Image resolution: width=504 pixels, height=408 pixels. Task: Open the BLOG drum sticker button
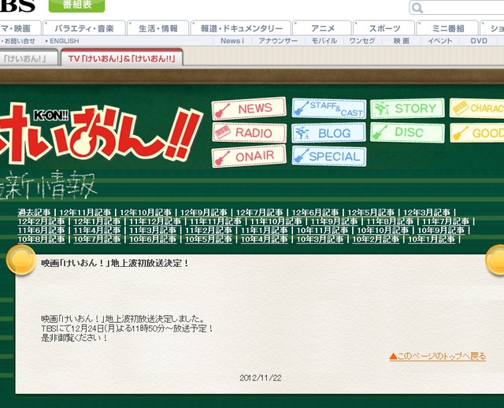tap(329, 133)
